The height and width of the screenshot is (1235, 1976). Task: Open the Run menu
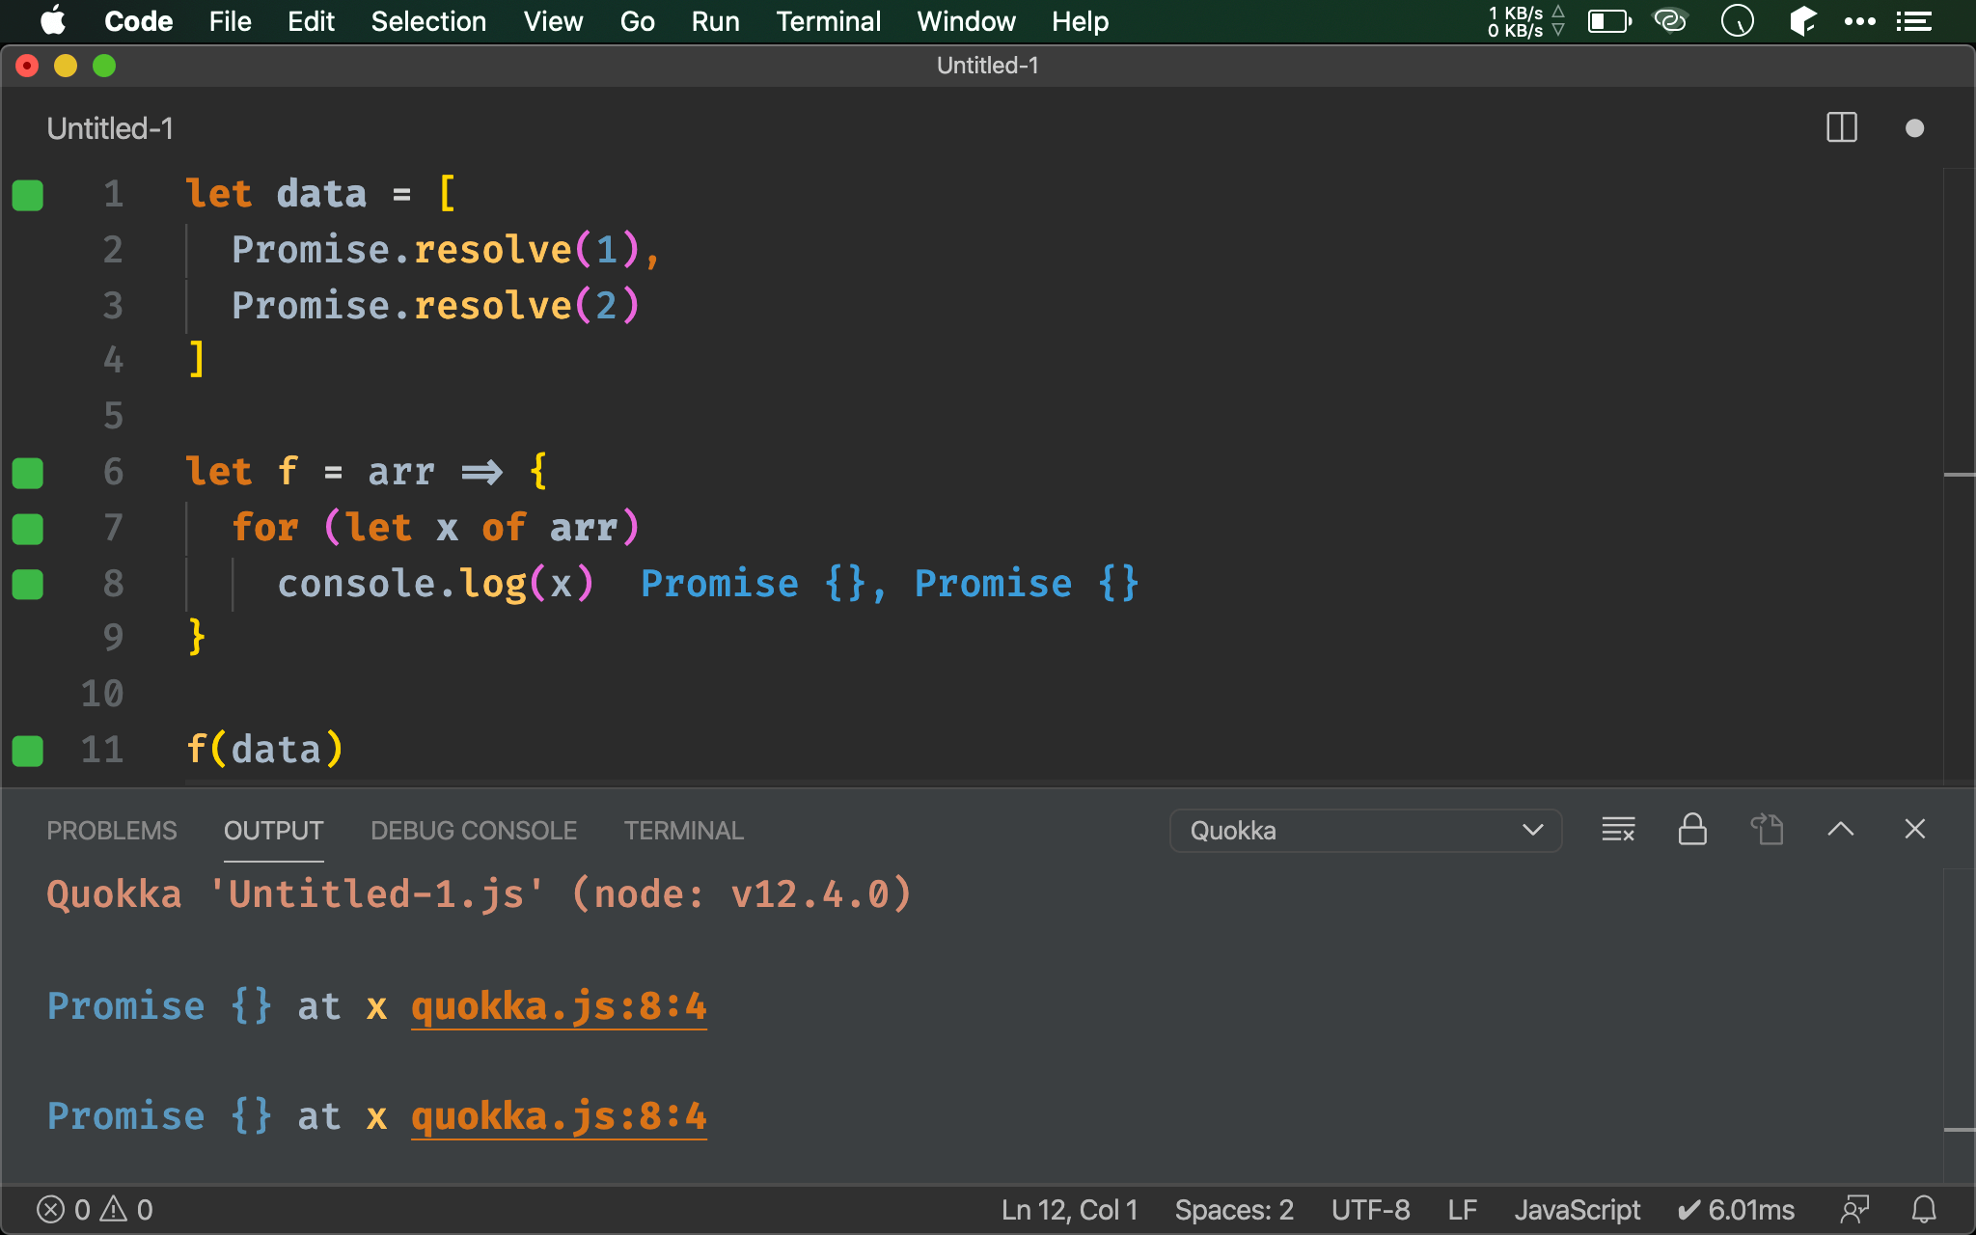coord(715,21)
